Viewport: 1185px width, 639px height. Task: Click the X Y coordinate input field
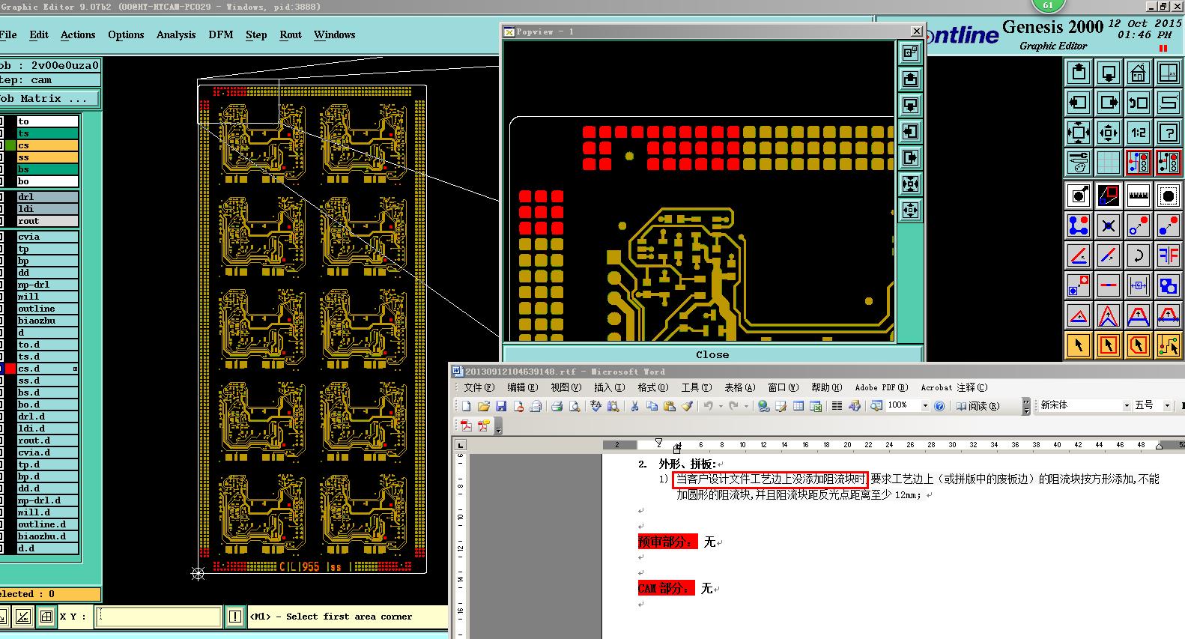[x=160, y=617]
